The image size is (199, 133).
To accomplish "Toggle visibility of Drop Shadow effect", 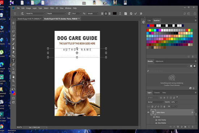I will pyautogui.click(x=156, y=123).
